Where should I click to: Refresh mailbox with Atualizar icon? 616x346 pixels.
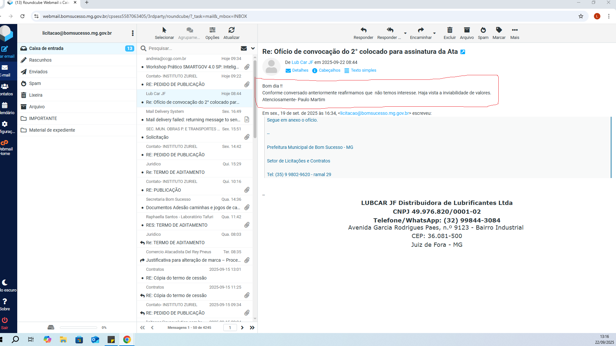click(231, 30)
